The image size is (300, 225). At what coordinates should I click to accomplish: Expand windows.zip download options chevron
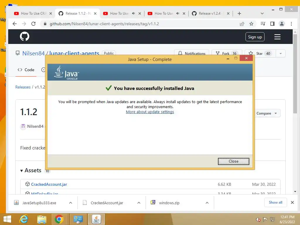tap(207, 203)
